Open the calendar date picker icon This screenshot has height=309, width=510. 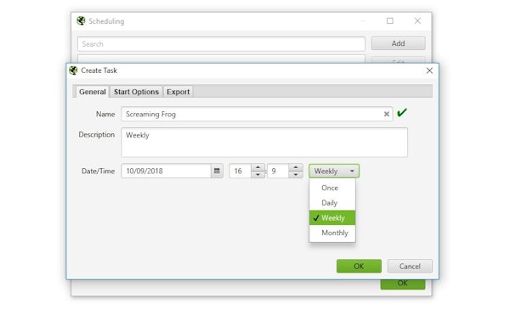click(217, 171)
